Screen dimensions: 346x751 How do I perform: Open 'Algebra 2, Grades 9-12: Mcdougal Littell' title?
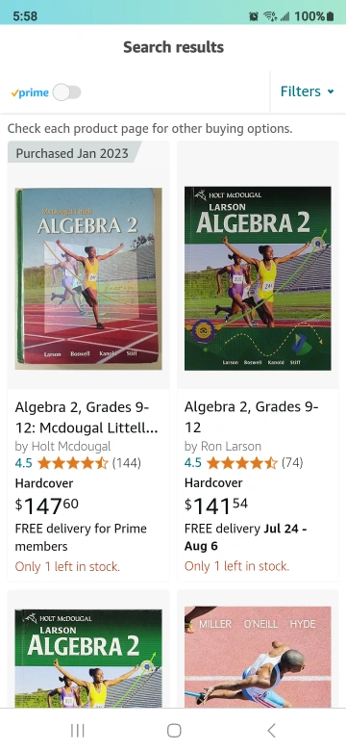point(86,417)
